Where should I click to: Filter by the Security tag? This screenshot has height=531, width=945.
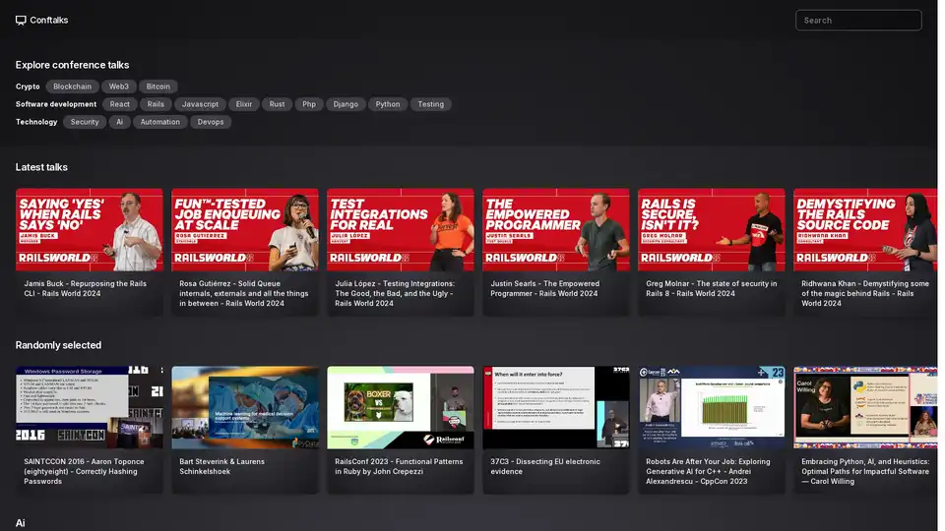click(85, 122)
